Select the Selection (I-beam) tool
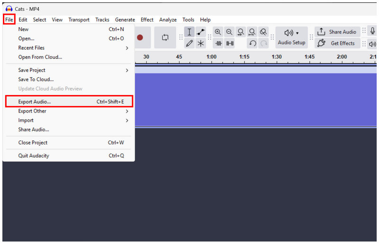The image size is (379, 244). [189, 32]
